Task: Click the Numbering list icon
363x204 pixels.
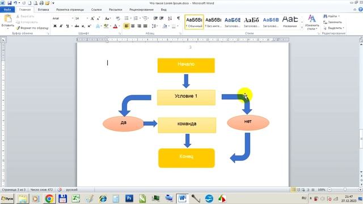Action: click(136, 18)
